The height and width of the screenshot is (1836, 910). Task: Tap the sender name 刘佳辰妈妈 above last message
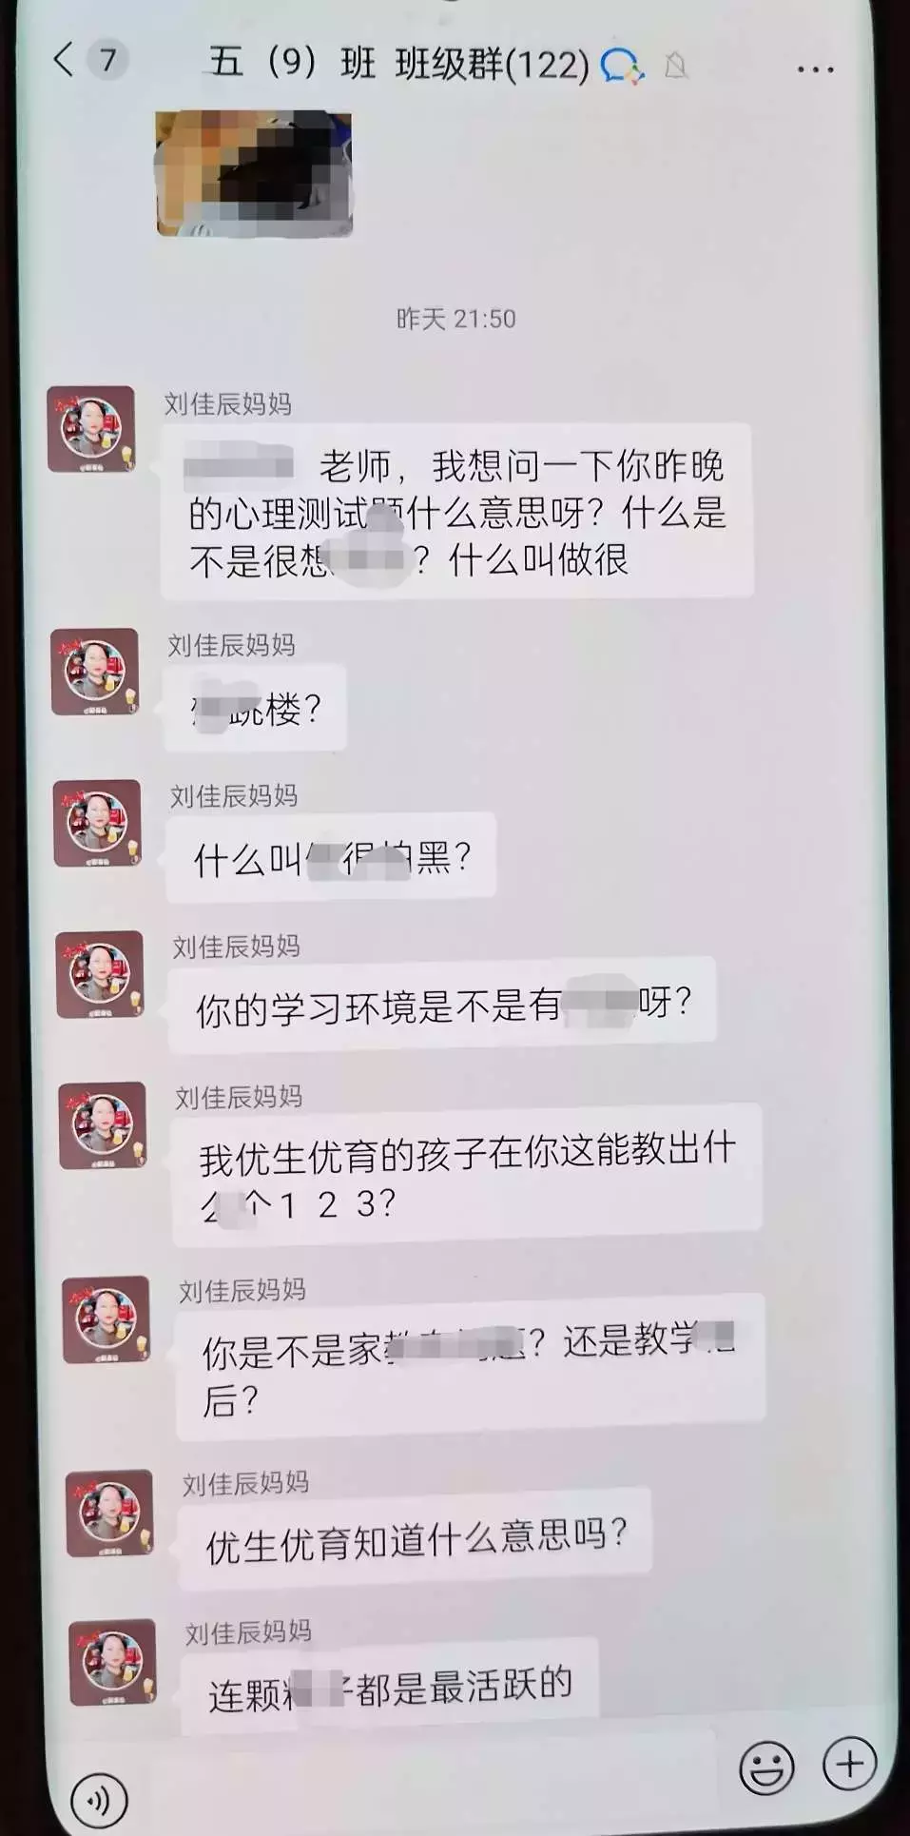point(248,1632)
